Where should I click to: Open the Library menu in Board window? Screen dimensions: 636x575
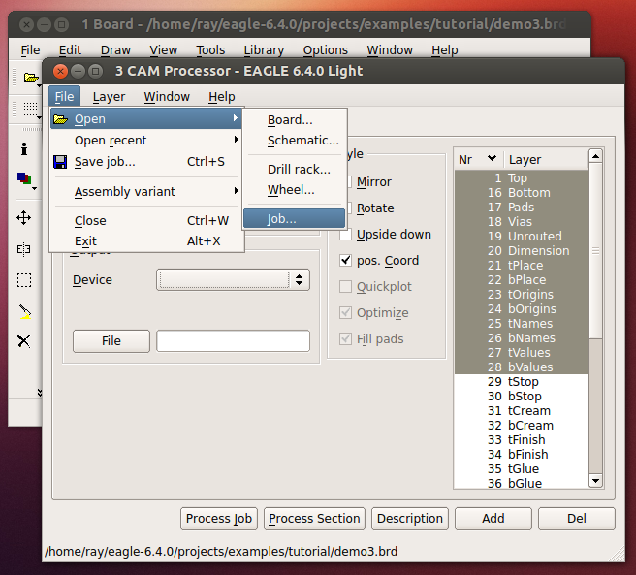click(x=264, y=49)
